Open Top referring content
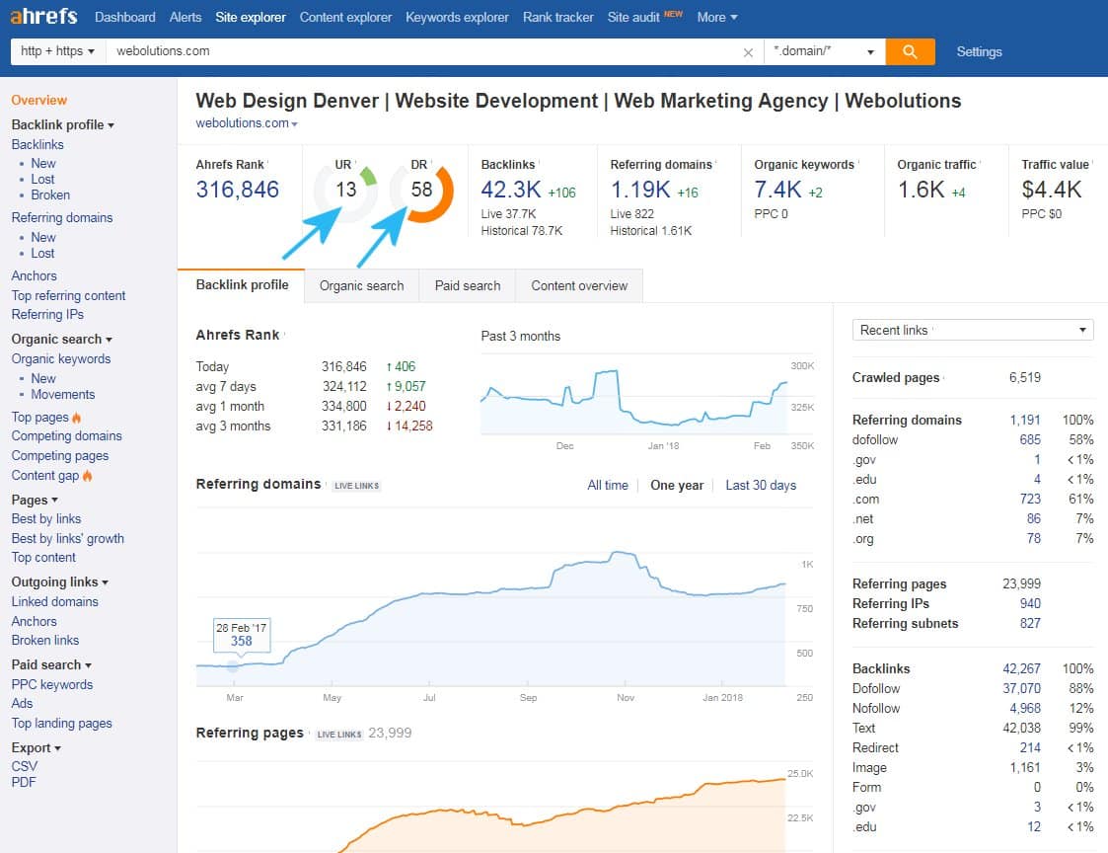 point(68,295)
